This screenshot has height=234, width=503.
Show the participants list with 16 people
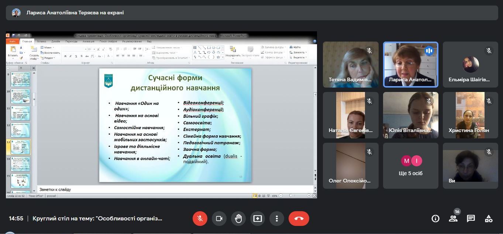tap(453, 219)
